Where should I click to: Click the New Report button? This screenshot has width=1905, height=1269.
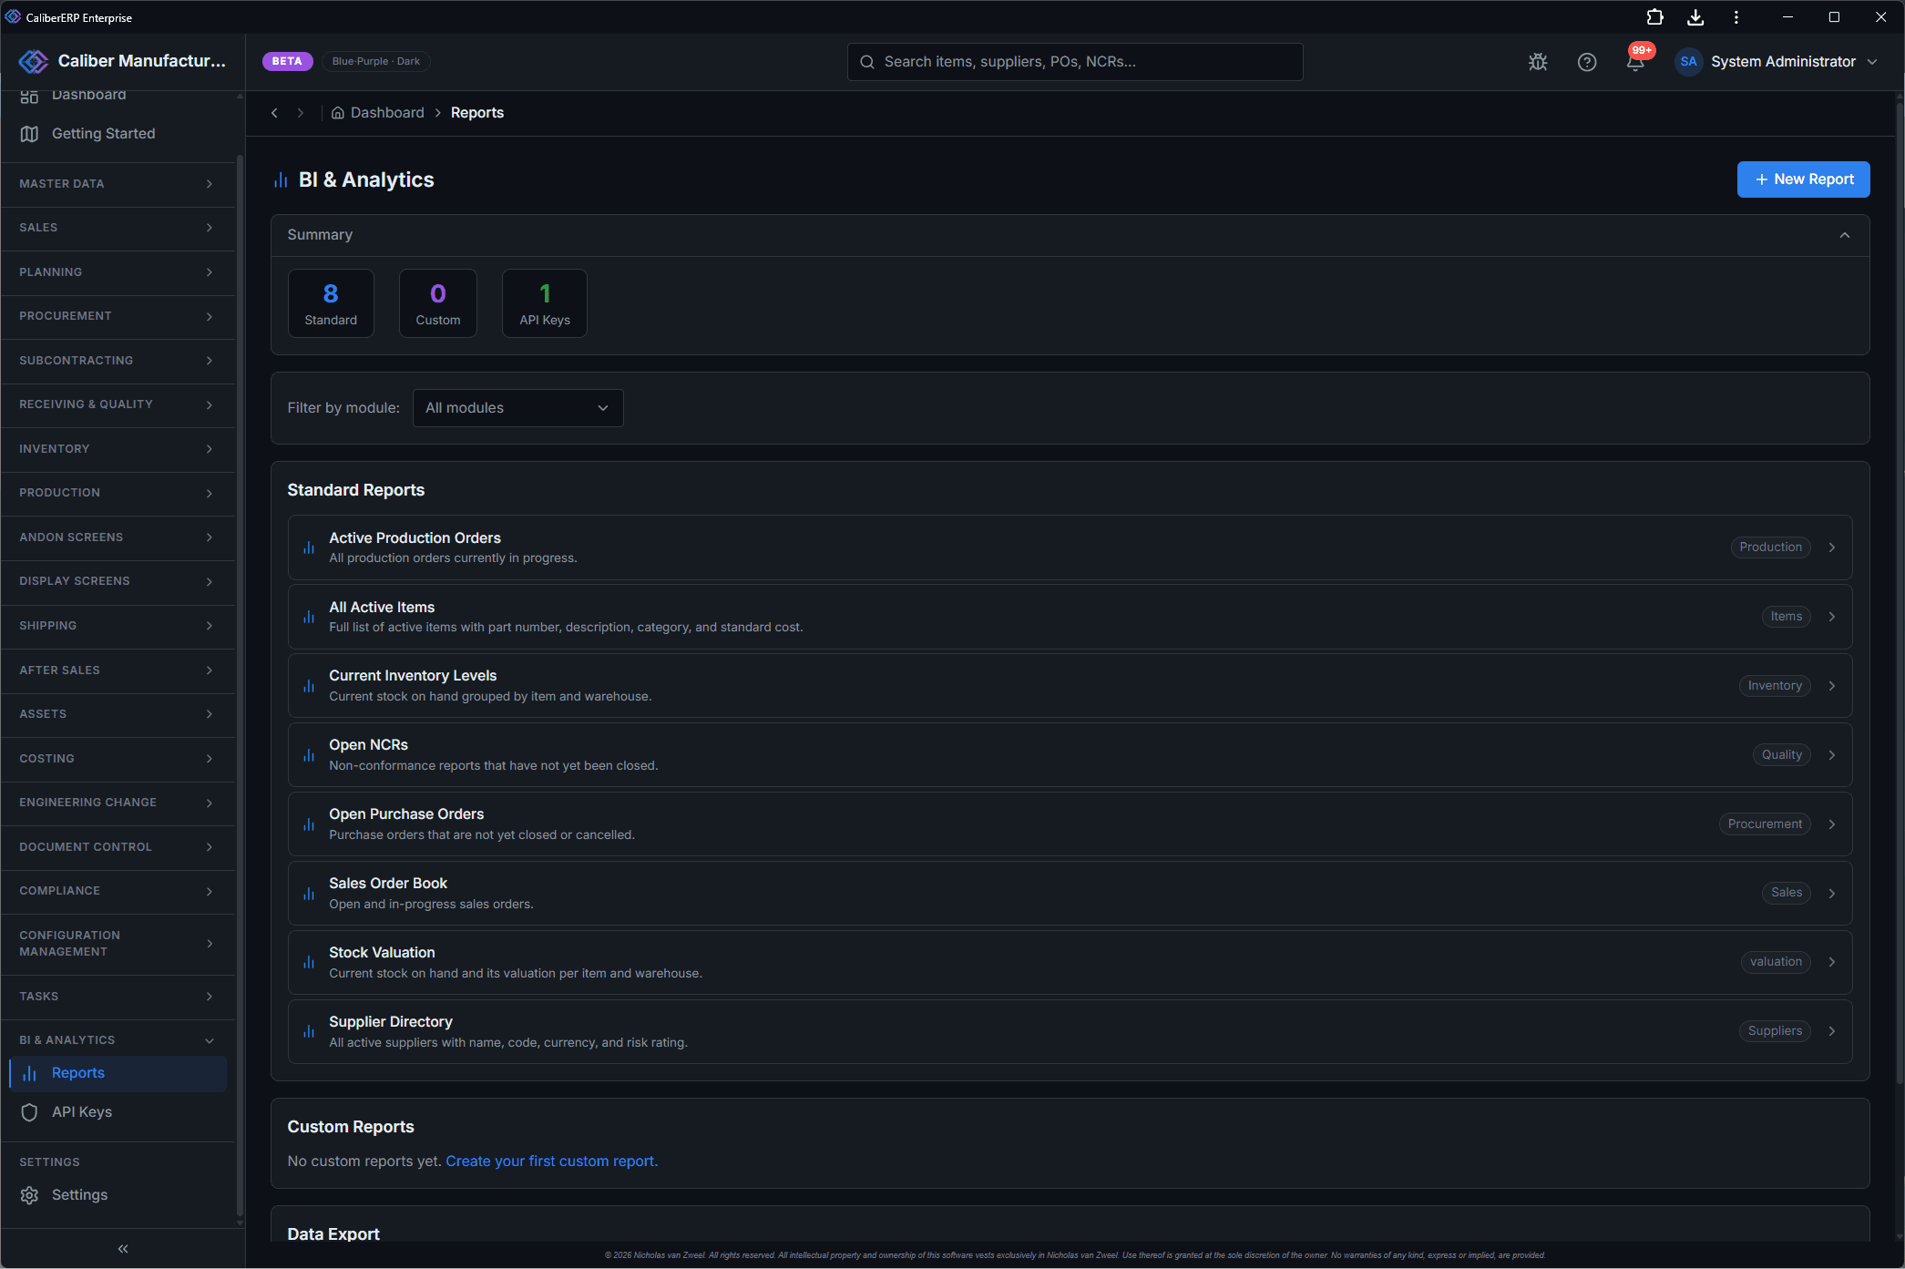click(x=1803, y=179)
